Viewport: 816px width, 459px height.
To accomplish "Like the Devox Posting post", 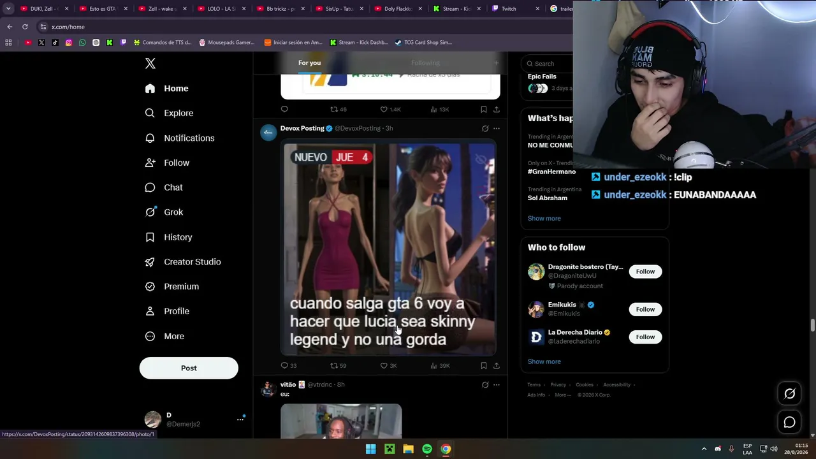I will 388,365.
